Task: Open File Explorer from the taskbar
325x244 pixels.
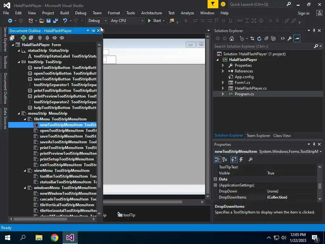Action: pos(39,238)
